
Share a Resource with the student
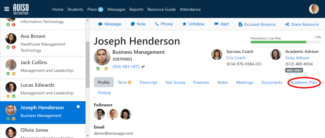[302, 24]
